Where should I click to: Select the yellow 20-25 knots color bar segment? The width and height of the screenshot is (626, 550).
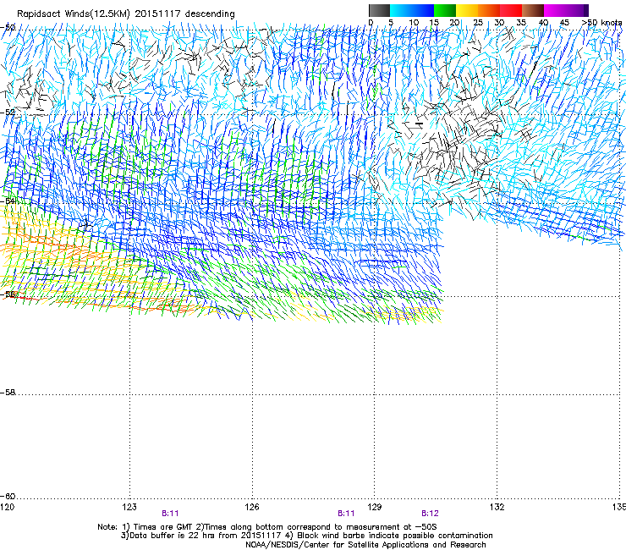coord(467,10)
